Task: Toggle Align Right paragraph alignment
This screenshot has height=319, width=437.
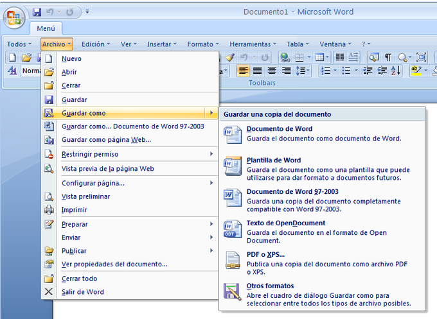Action: tap(286, 71)
